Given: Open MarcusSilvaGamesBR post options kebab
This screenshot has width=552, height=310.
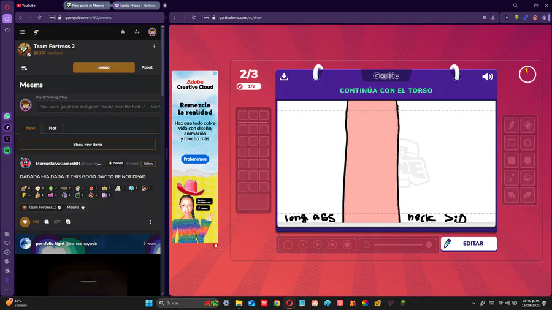Looking at the screenshot, I should pos(151,222).
